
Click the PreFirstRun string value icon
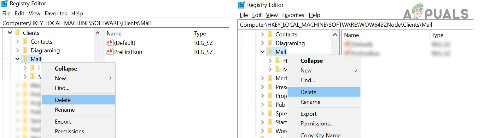click(109, 52)
